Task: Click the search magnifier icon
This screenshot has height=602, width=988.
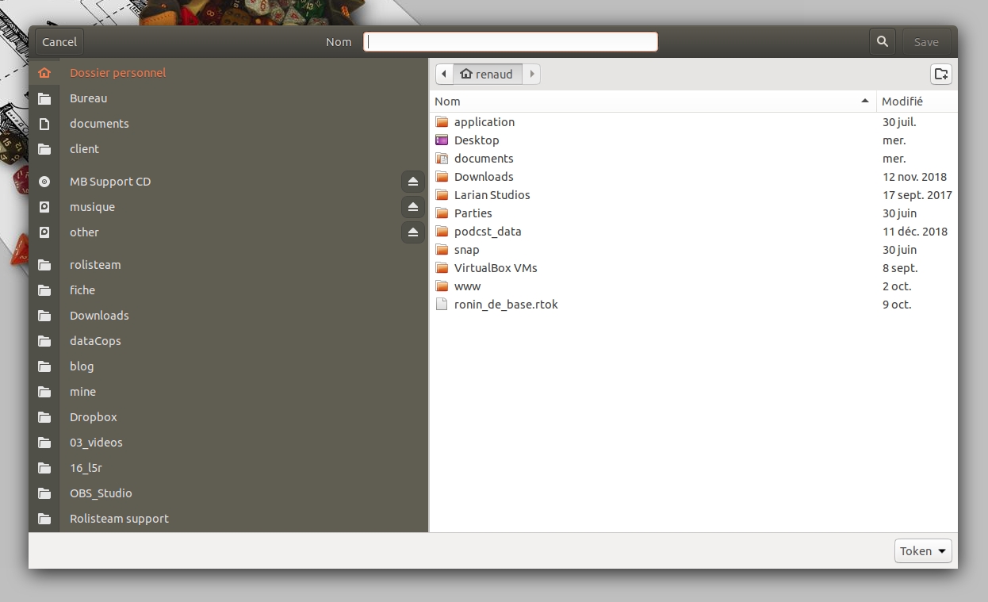Action: click(x=882, y=42)
